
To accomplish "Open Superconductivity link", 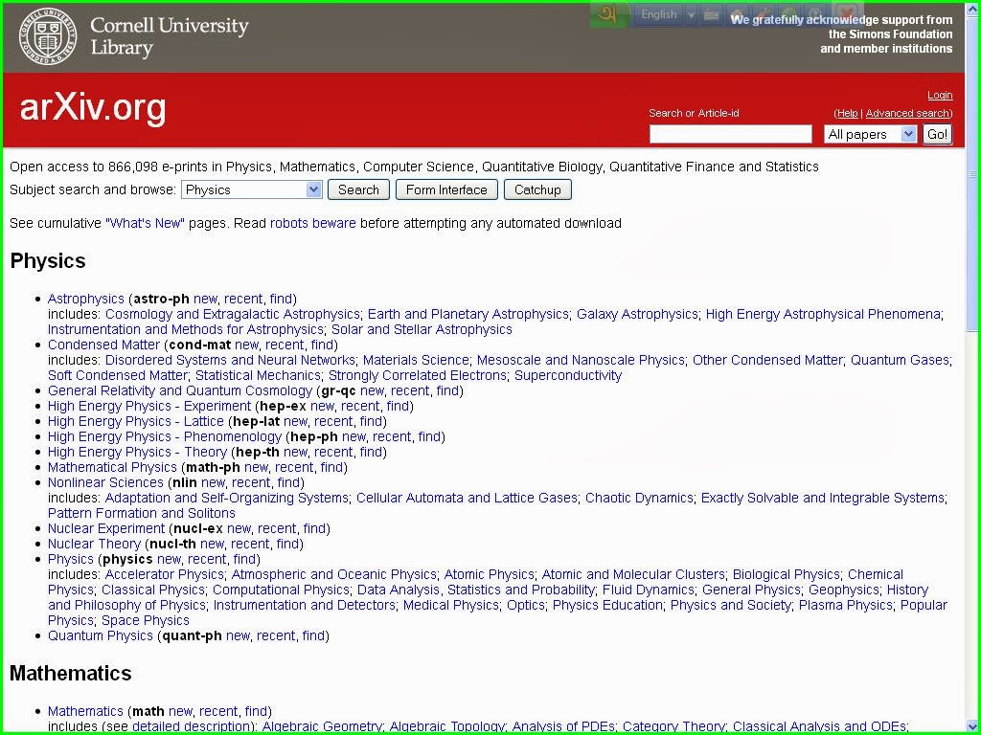I will (x=568, y=375).
